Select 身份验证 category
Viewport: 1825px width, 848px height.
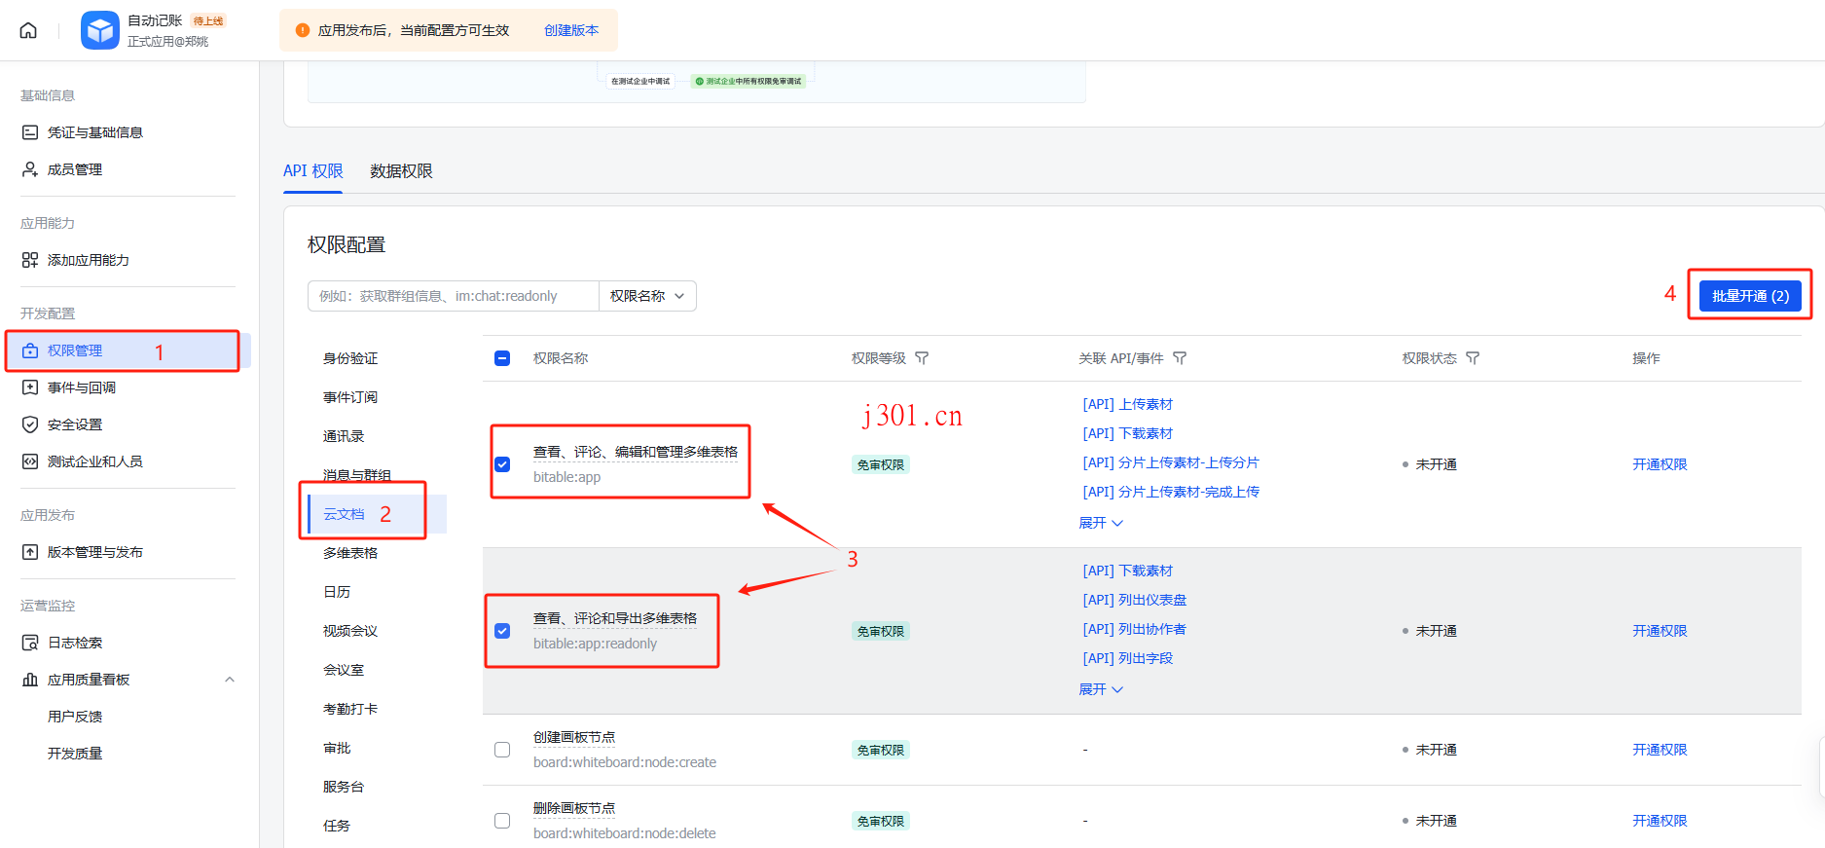point(350,358)
